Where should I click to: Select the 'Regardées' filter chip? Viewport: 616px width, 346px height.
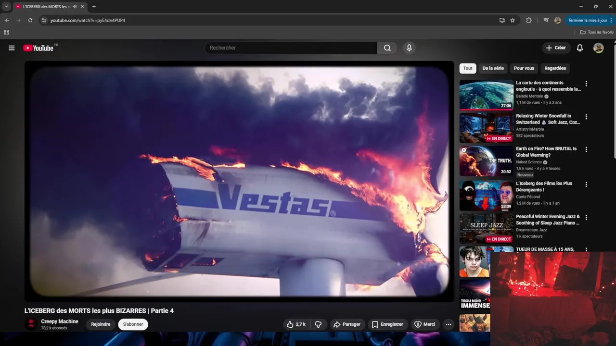pyautogui.click(x=555, y=68)
